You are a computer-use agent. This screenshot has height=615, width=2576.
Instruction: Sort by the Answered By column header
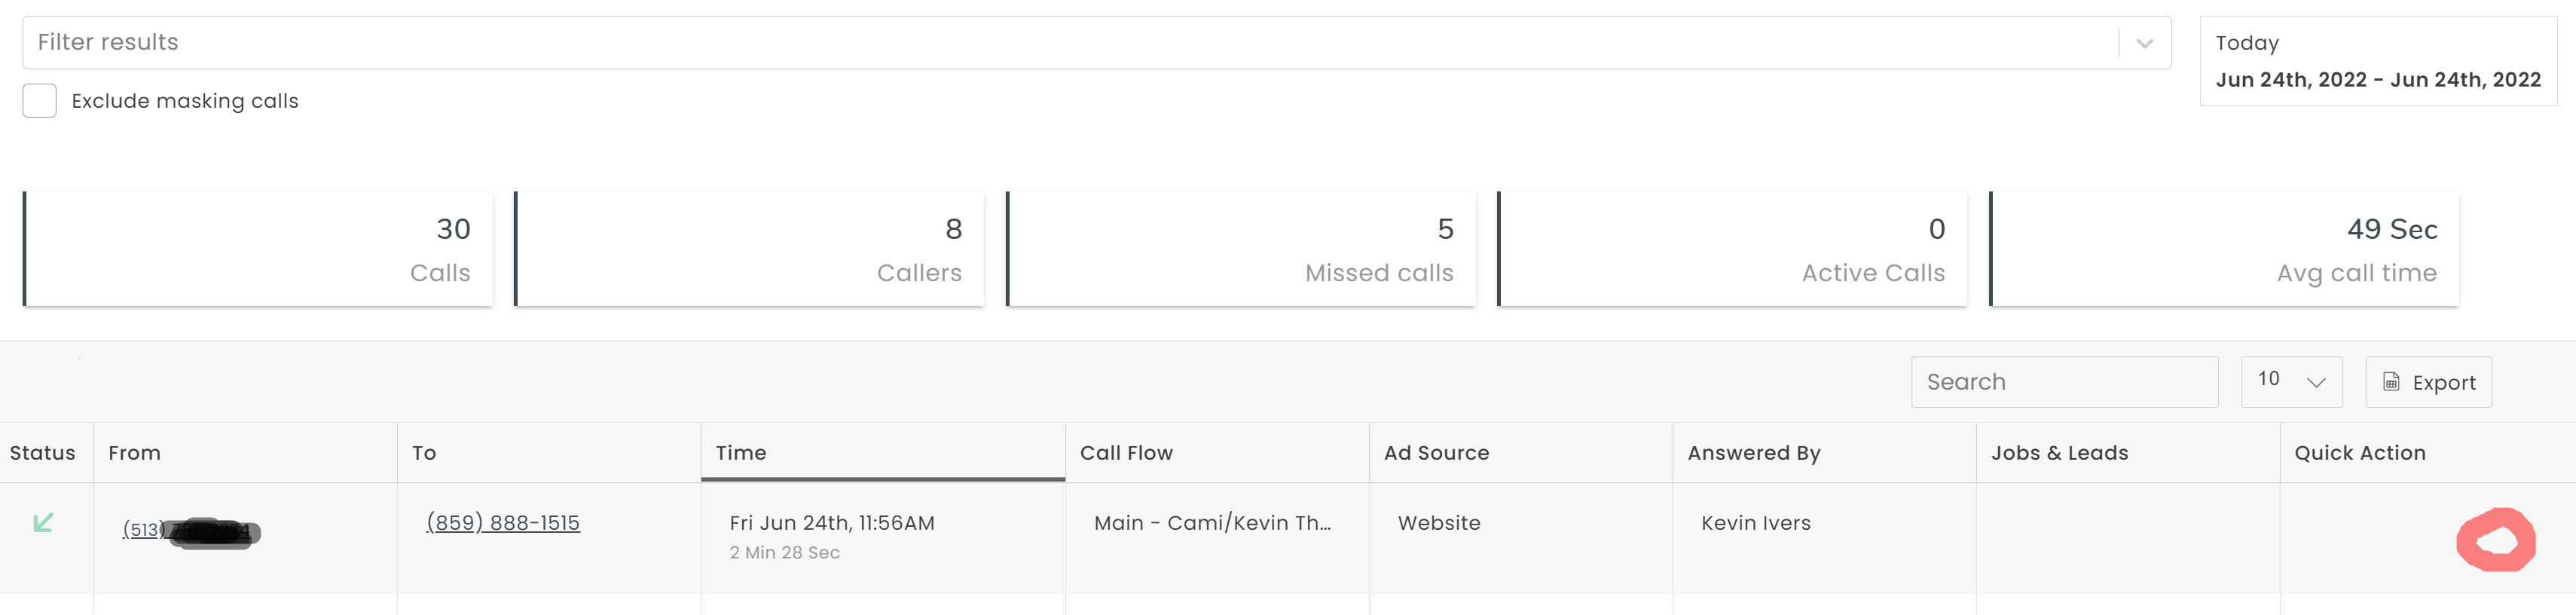pos(1753,453)
